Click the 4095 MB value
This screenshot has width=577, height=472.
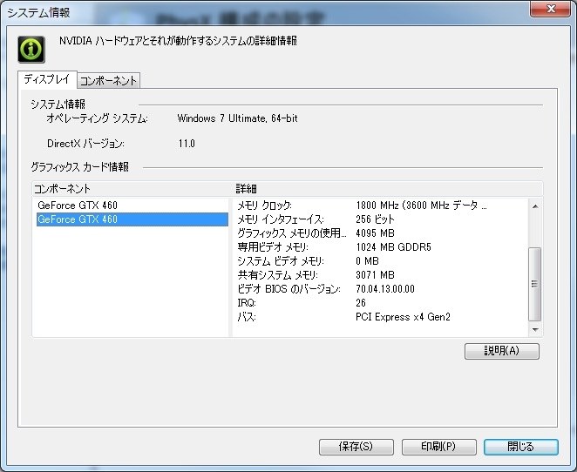pos(375,233)
